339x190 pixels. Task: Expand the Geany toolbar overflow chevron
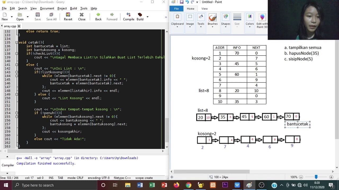(166, 17)
